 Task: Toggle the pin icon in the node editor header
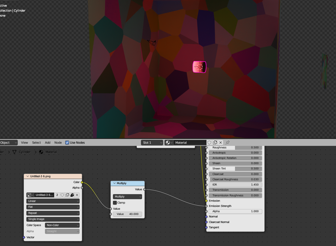click(228, 143)
